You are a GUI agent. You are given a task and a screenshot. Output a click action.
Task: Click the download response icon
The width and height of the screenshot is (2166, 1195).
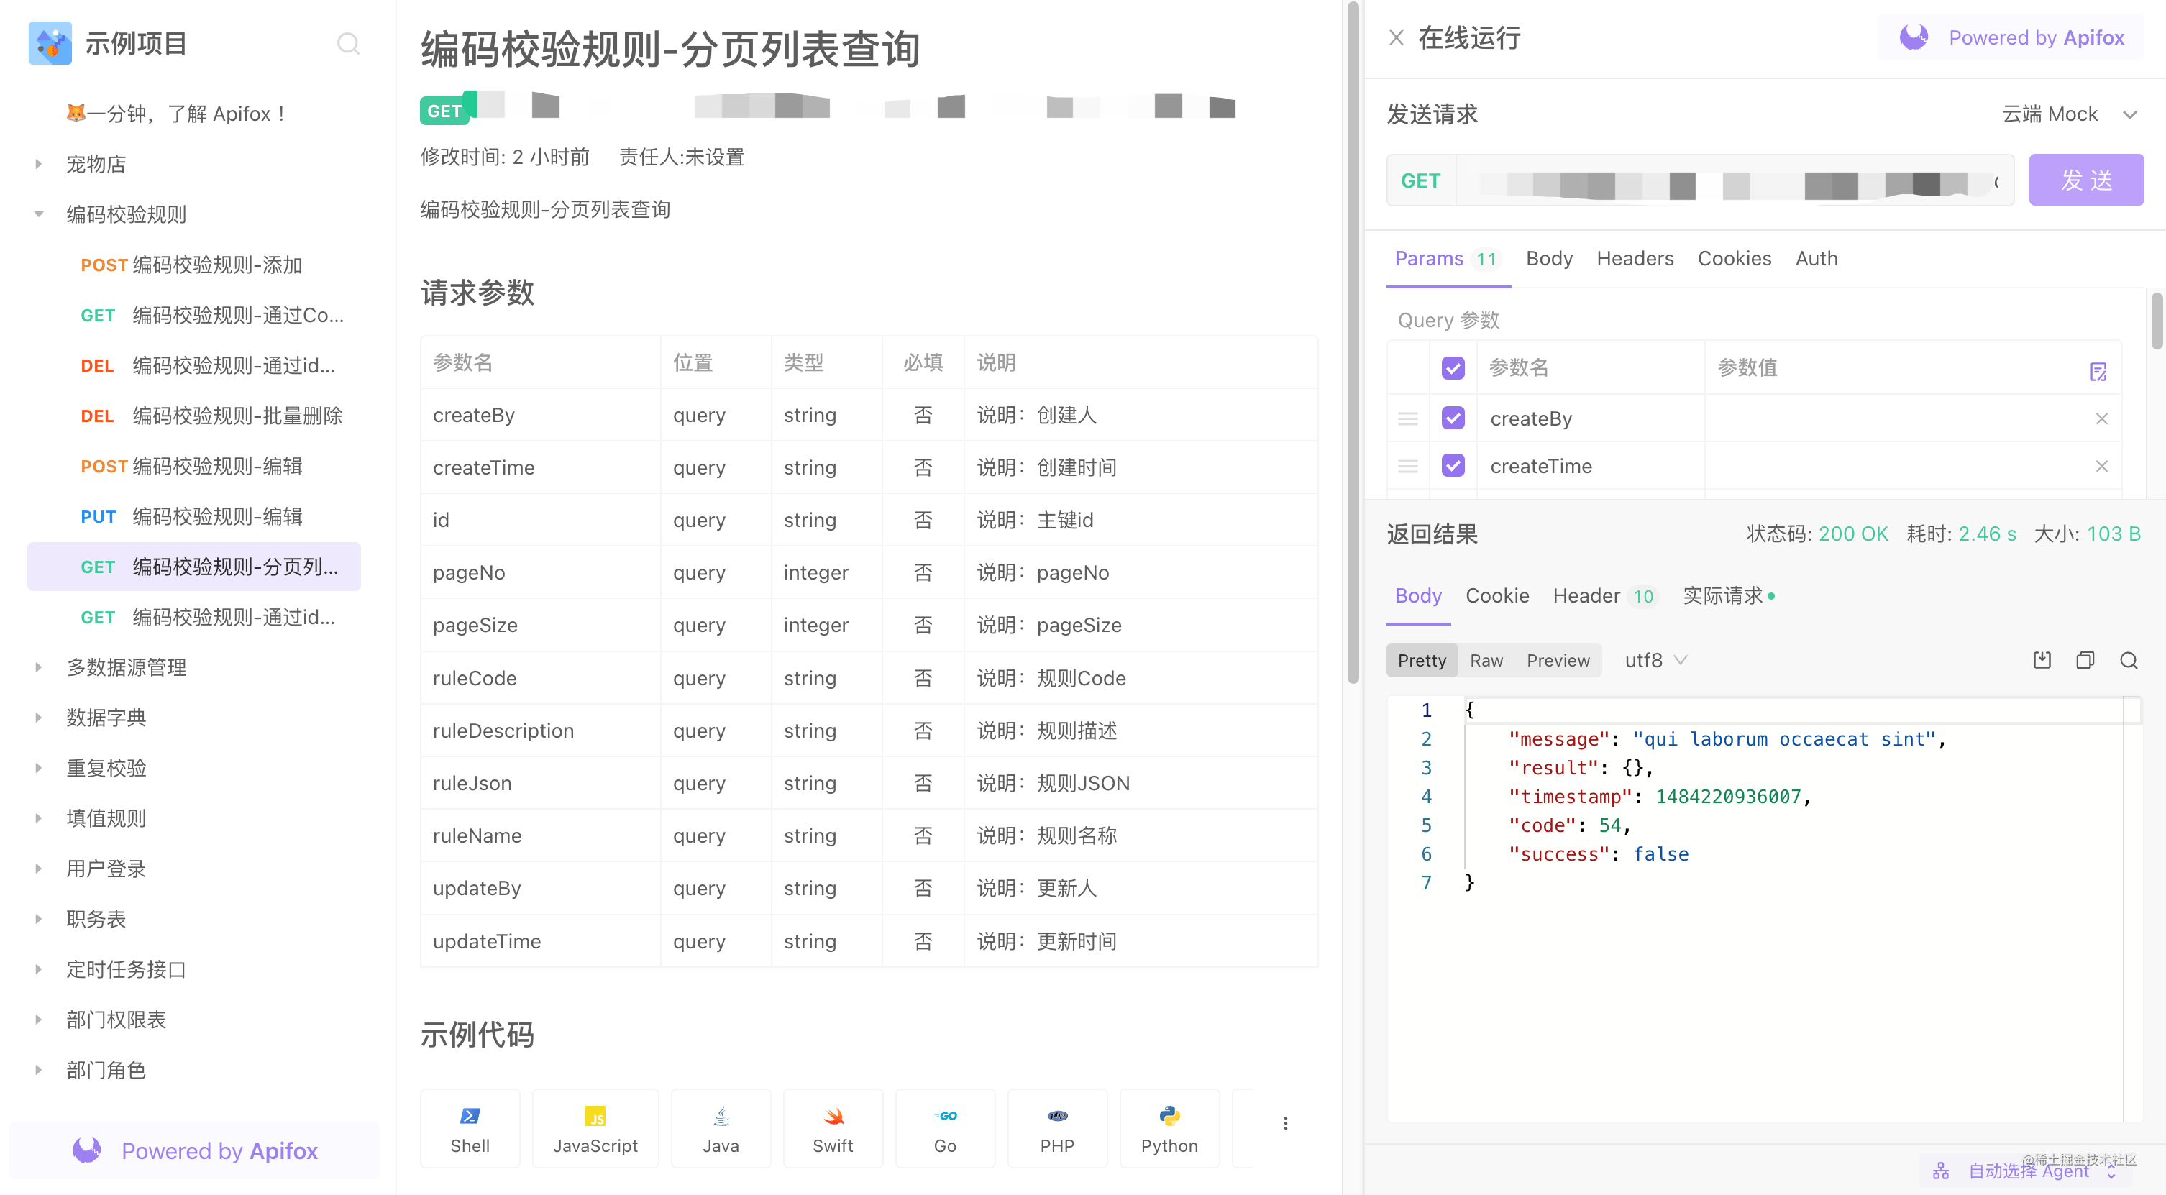tap(2042, 660)
